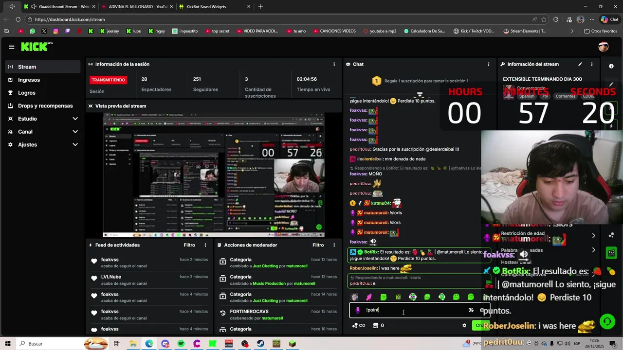Select the green headphones emote with pink eyes

pyautogui.click(x=413, y=297)
